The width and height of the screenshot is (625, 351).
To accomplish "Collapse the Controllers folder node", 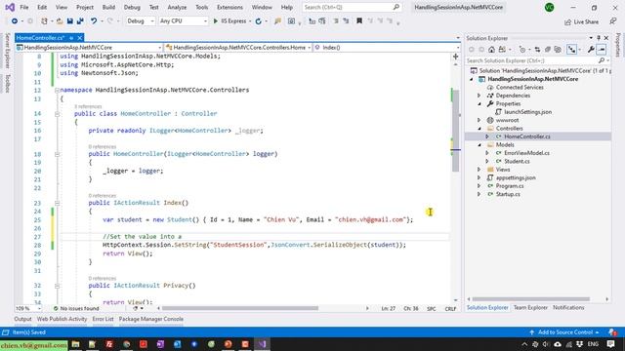I will (479, 129).
